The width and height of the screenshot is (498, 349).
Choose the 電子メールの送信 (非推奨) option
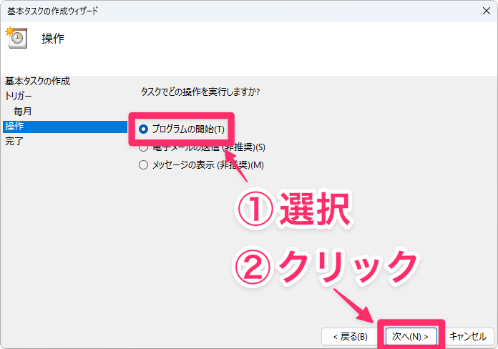point(144,147)
